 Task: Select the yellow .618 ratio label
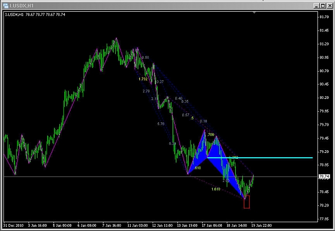[x=197, y=168]
